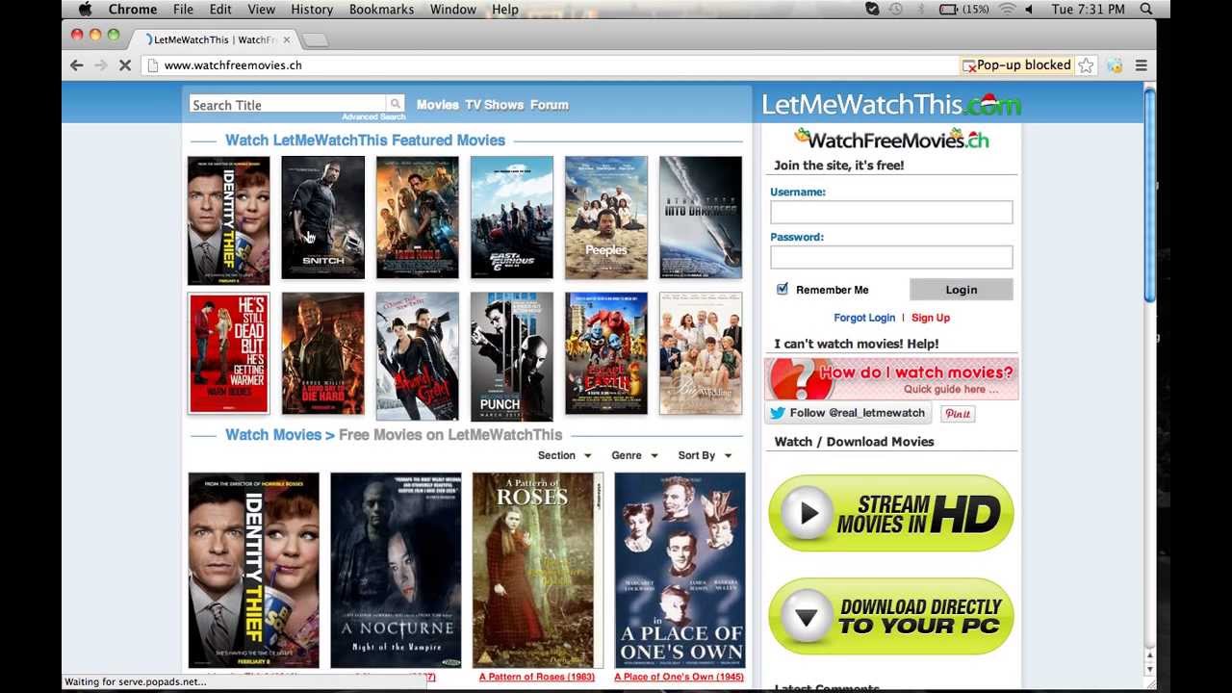Open the File menu
Screen dimensions: 1232x693
tap(183, 9)
